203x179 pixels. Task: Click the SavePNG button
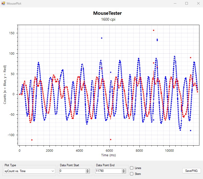[x=191, y=171]
